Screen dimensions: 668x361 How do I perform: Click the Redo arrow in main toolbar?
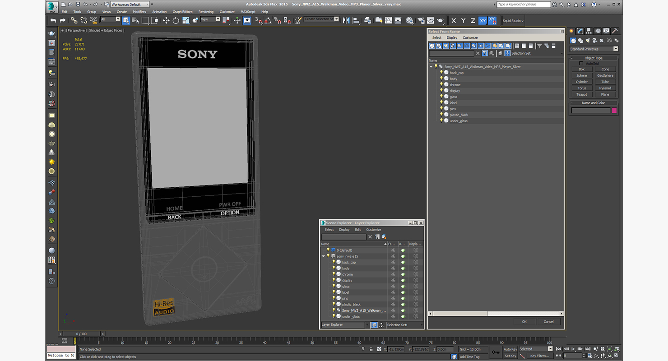point(62,20)
